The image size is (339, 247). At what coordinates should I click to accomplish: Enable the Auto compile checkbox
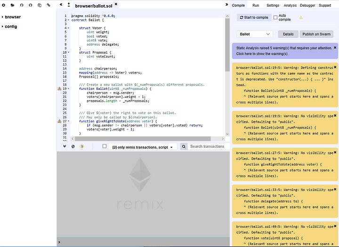[275, 17]
